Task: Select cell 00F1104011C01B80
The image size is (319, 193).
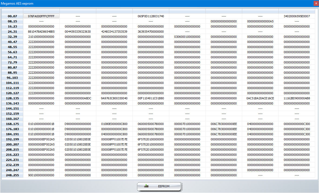Action: 151,98
